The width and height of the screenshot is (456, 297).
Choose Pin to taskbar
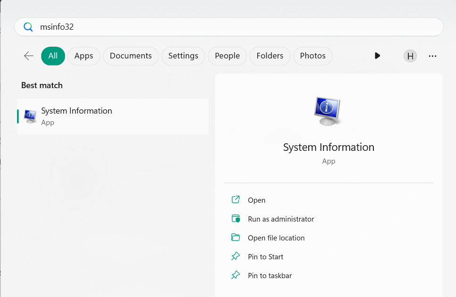(270, 275)
